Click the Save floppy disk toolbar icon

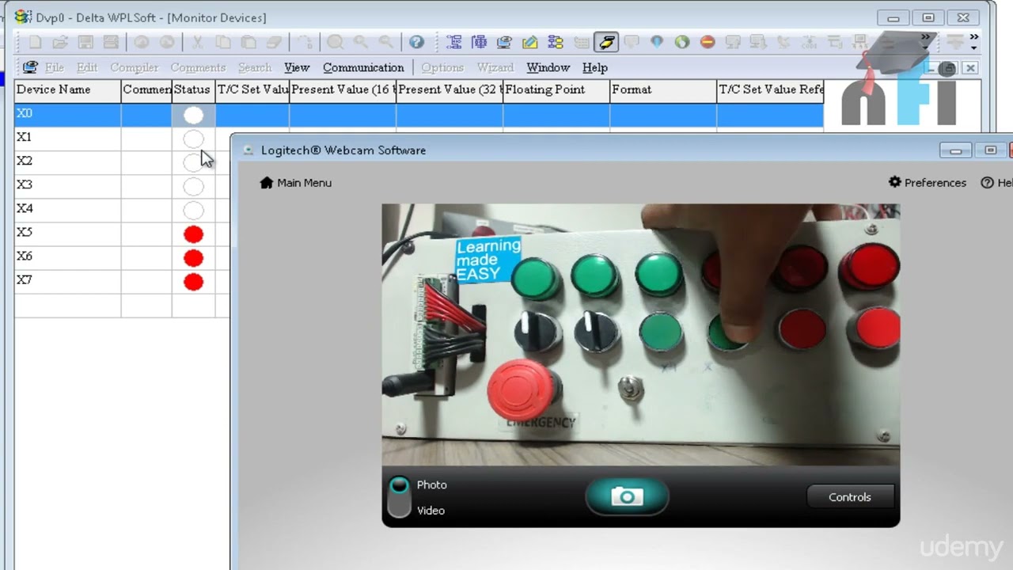tap(85, 42)
